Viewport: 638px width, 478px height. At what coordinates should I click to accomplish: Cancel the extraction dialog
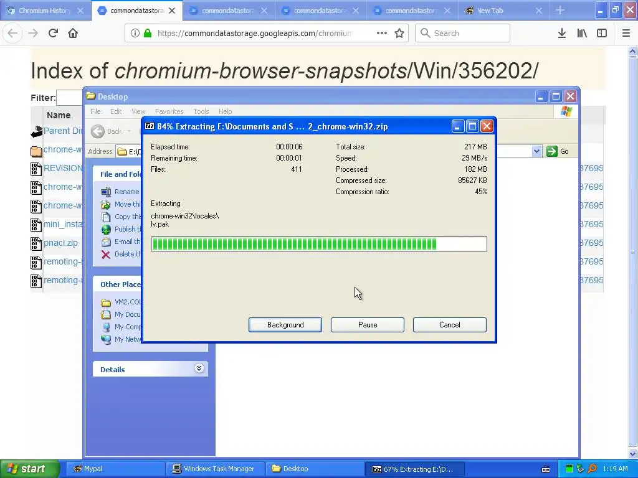(x=450, y=325)
